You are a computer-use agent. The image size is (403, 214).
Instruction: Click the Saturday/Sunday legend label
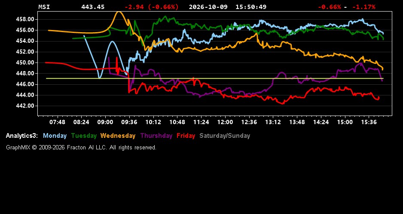click(x=225, y=136)
